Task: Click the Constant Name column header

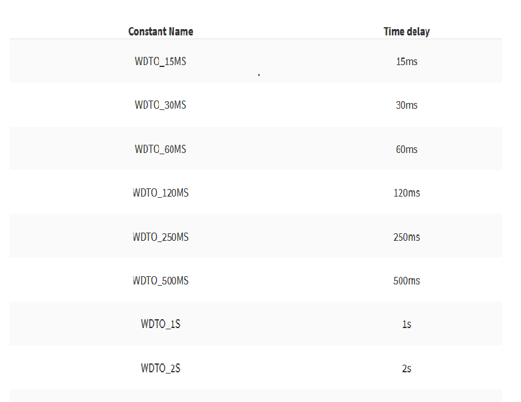Action: (161, 32)
